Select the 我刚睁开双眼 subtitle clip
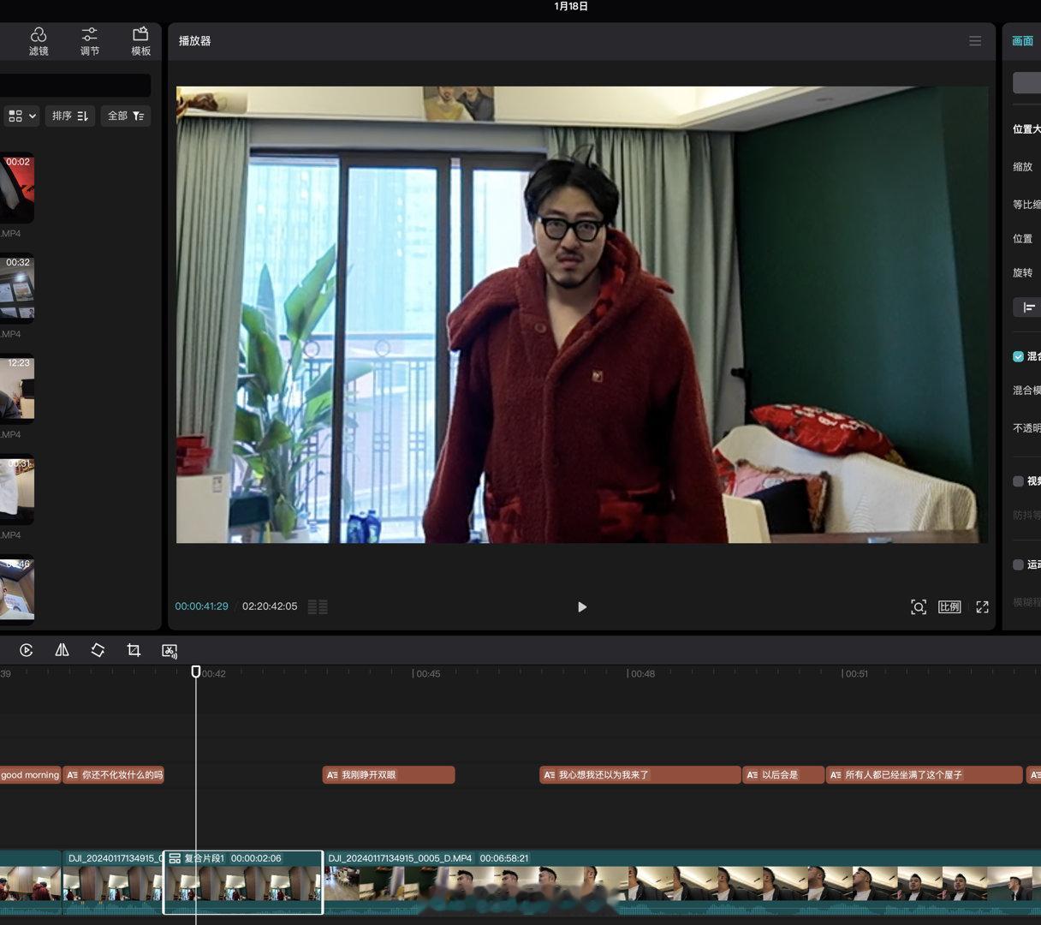The width and height of the screenshot is (1041, 925). tap(389, 775)
